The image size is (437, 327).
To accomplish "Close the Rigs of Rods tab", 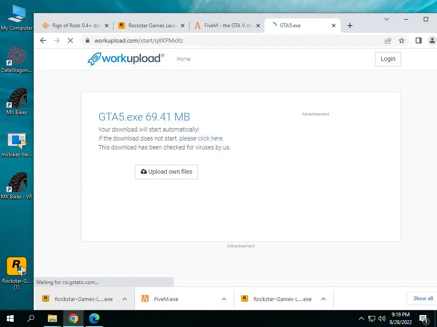I will (x=106, y=26).
